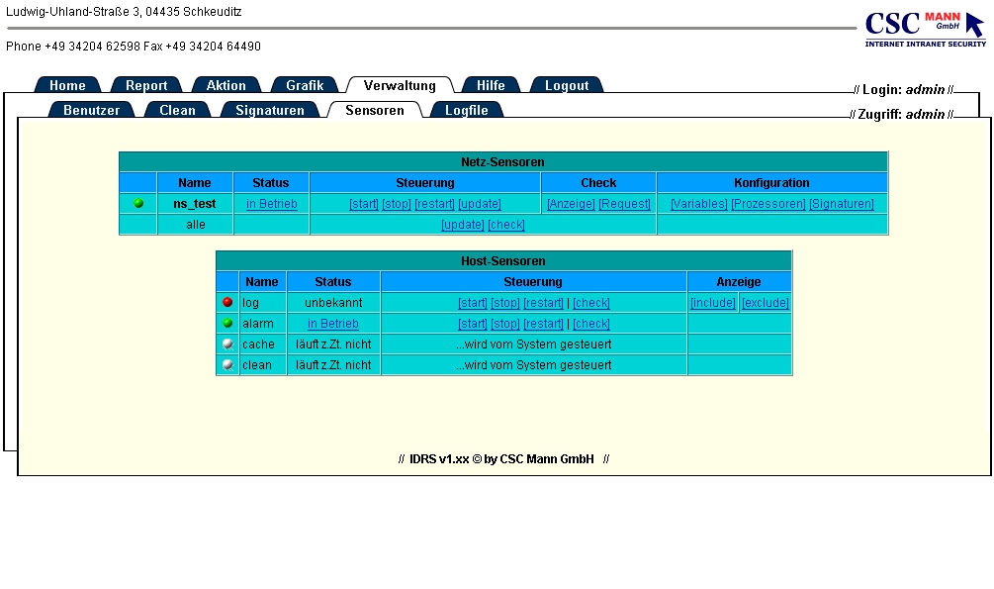Open the Hilfe tab

point(491,85)
